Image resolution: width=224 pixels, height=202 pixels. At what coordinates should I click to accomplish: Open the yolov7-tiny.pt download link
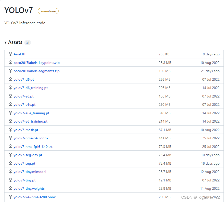tap(24, 180)
